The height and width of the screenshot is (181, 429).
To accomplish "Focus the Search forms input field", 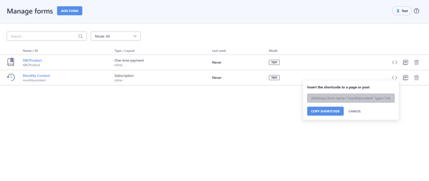I will 43,36.
